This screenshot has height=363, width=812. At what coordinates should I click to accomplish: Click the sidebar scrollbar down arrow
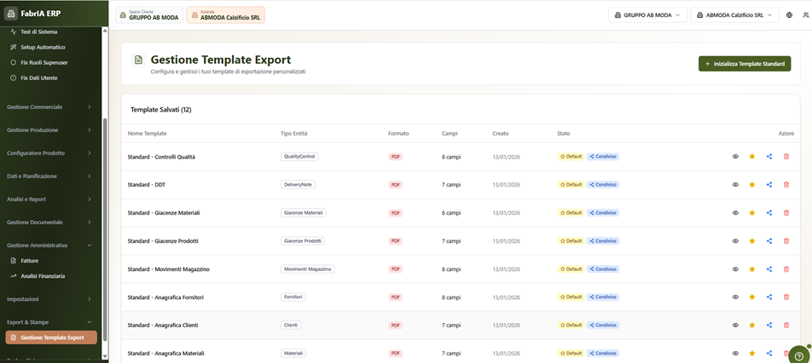pyautogui.click(x=105, y=356)
